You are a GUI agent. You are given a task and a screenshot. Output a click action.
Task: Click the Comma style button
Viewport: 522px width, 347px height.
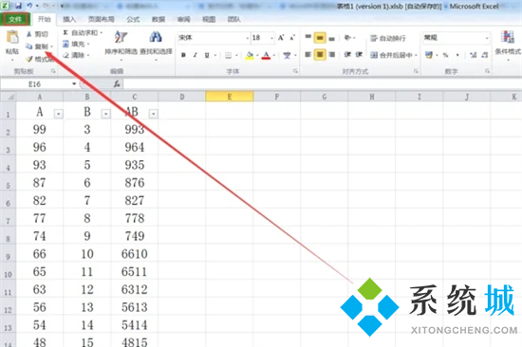pos(458,55)
